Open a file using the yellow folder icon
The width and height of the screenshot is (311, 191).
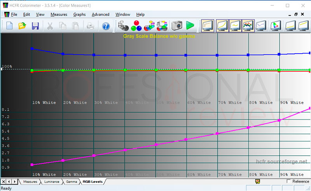click(22, 26)
